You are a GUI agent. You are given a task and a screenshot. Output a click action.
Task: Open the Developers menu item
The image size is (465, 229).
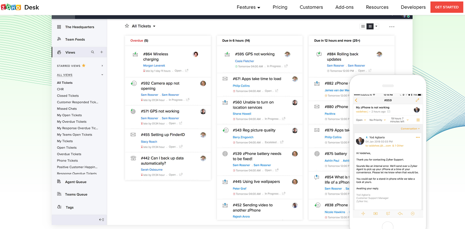413,7
